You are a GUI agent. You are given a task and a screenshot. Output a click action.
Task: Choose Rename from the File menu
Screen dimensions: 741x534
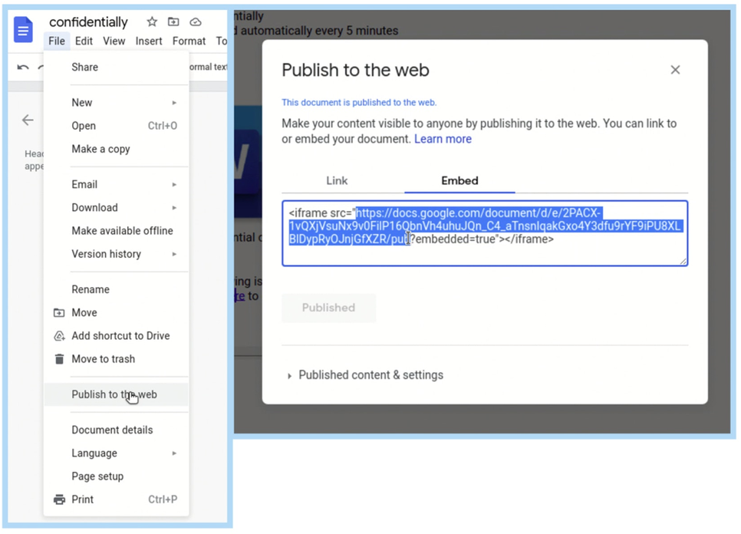pyautogui.click(x=117, y=289)
